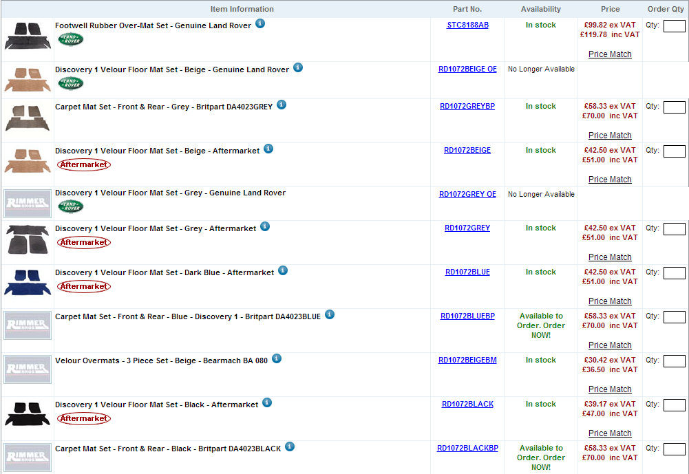Screen dimensions: 689x474
Task: Open info icon for Britpart DA4023GREY carpet set
Action: 282,105
